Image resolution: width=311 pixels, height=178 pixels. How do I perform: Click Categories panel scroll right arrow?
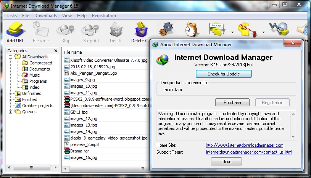coord(55,167)
